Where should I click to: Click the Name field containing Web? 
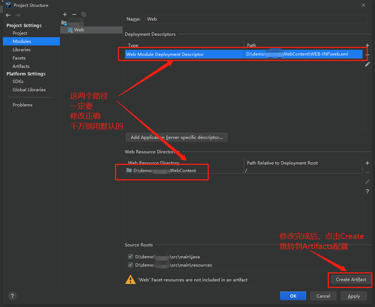(256, 19)
